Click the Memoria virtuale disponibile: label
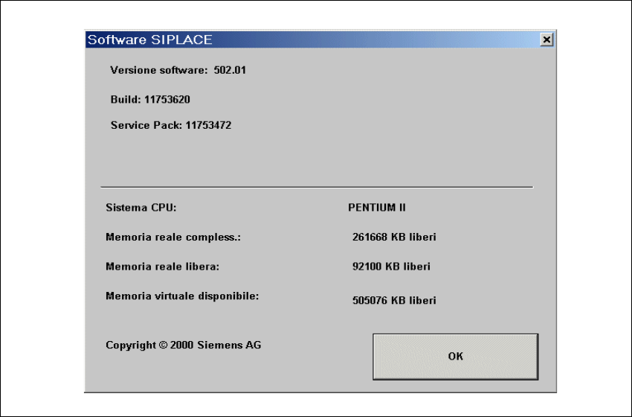This screenshot has width=632, height=417. (182, 296)
